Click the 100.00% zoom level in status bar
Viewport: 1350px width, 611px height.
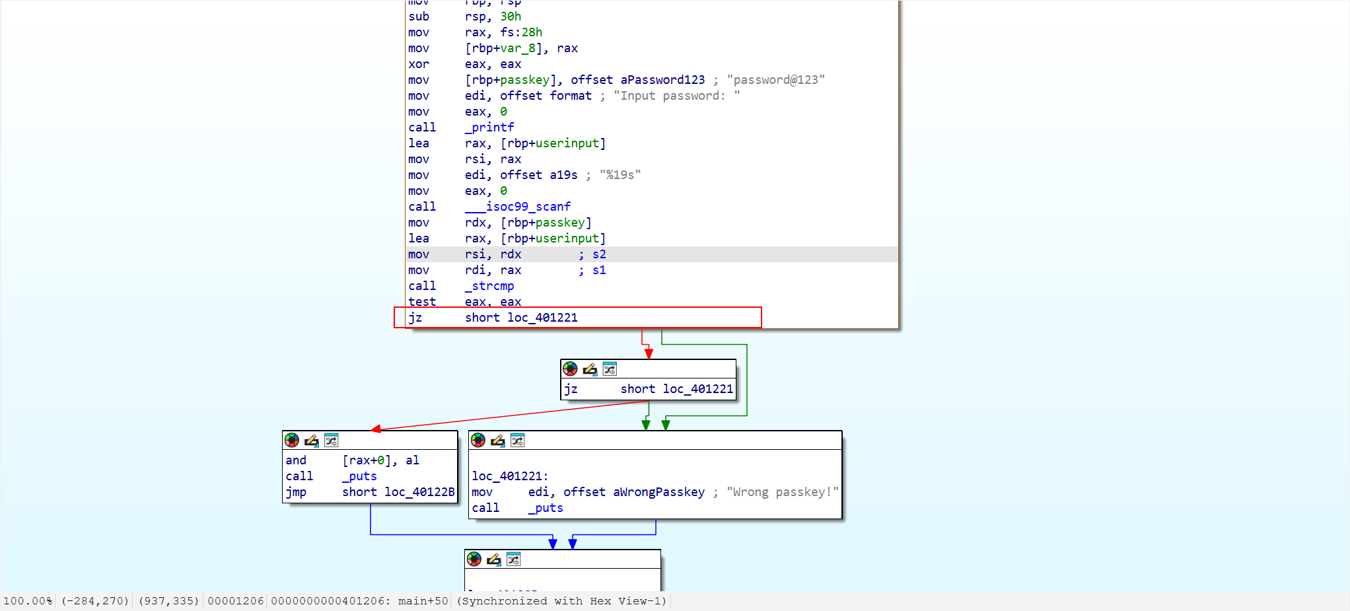(x=28, y=600)
